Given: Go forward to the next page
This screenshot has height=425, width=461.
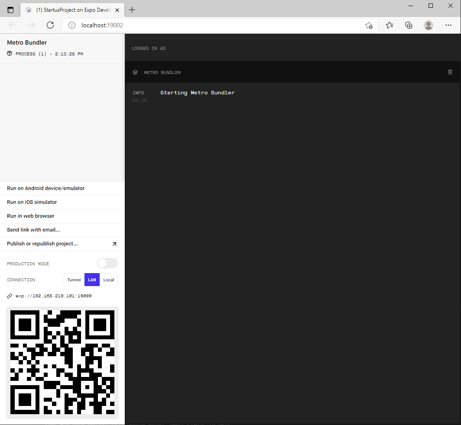Looking at the screenshot, I should point(31,25).
